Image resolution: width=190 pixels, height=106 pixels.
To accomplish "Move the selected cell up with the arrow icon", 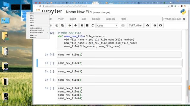I will pos(70,26).
